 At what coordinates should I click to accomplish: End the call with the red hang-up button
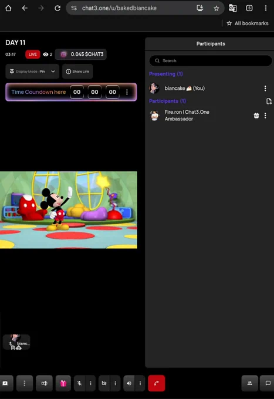[x=157, y=383]
